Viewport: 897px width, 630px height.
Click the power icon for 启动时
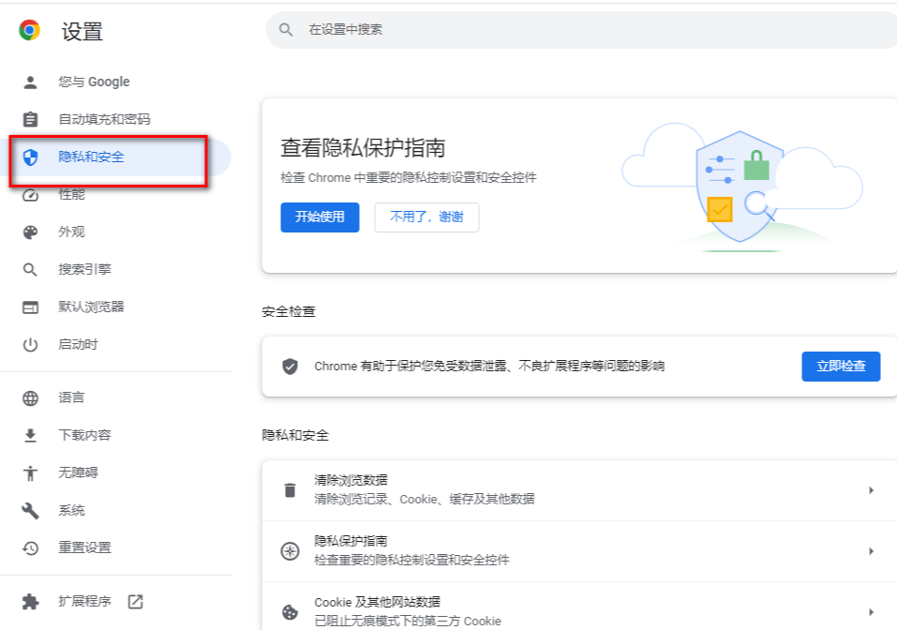[x=30, y=345]
